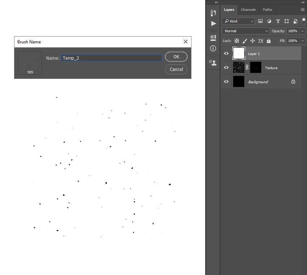Filter layers by adjustment layers
The width and height of the screenshot is (307, 275).
[269, 21]
